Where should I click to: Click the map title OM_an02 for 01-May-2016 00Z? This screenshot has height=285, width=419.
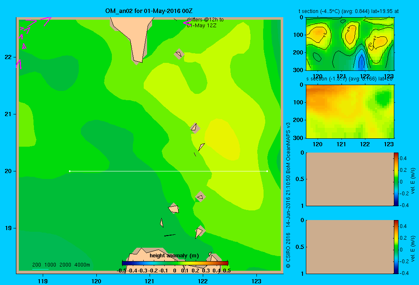point(149,11)
